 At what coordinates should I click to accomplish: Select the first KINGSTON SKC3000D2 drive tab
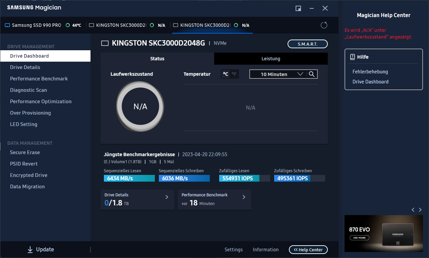tap(128, 25)
